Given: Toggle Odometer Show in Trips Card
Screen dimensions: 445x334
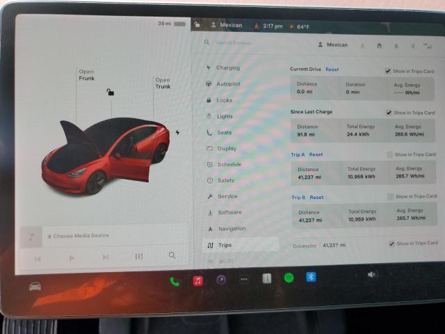Looking at the screenshot, I should click(x=391, y=244).
